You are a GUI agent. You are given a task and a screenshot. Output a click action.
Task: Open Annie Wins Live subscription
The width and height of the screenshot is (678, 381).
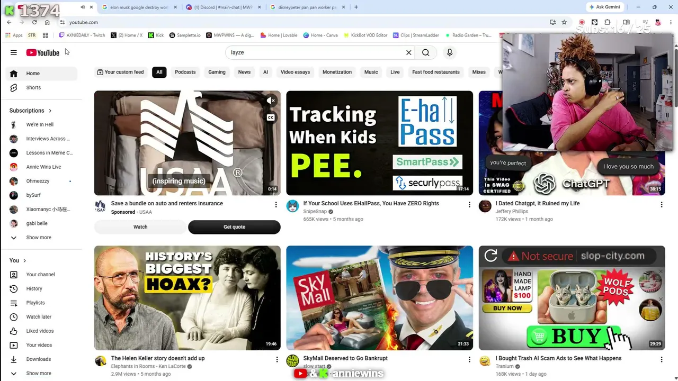(42, 167)
